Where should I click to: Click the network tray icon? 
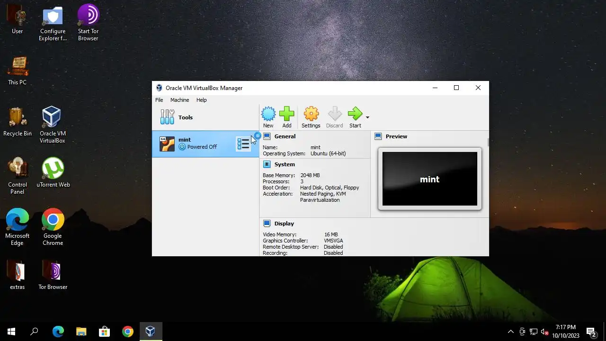coord(533,332)
